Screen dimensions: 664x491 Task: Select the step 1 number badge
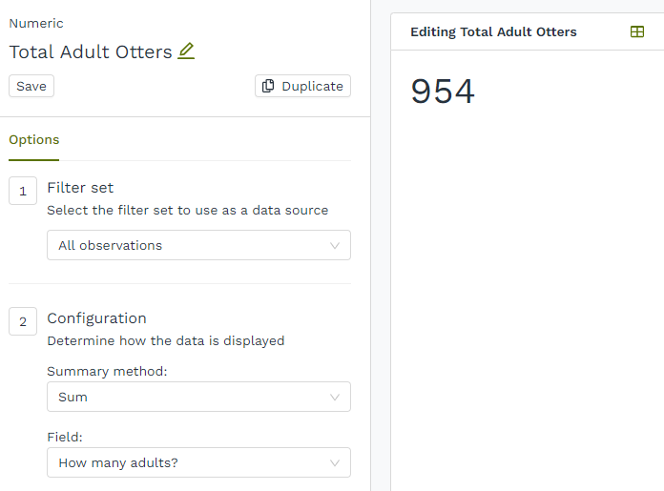click(23, 191)
